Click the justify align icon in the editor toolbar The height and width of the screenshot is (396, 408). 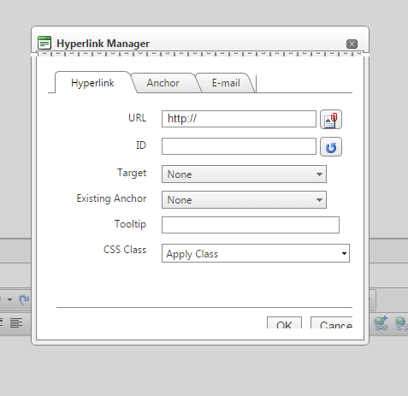coord(16,323)
